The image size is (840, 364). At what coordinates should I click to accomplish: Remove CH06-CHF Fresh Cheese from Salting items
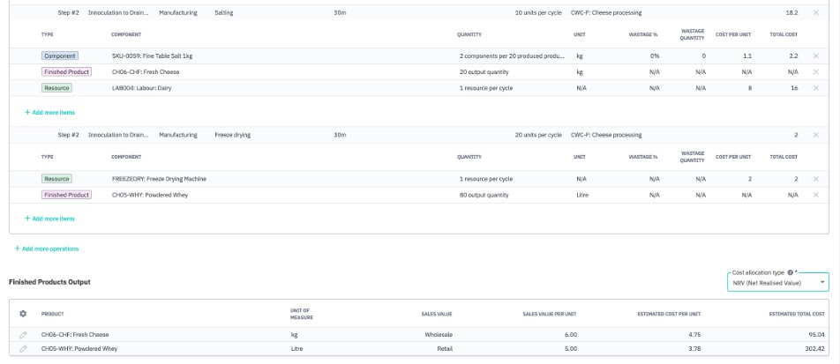click(815, 72)
